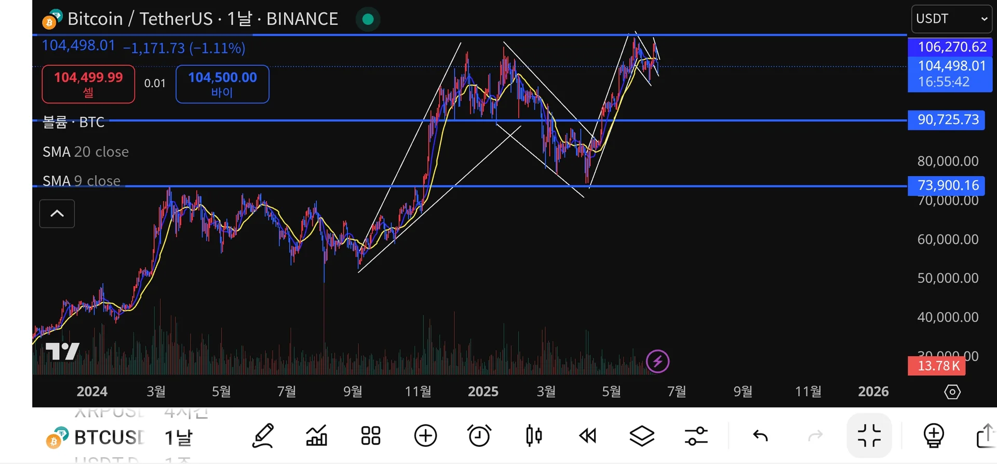The image size is (997, 464).
Task: Click the red 13.78 K volume label
Action: click(x=937, y=365)
